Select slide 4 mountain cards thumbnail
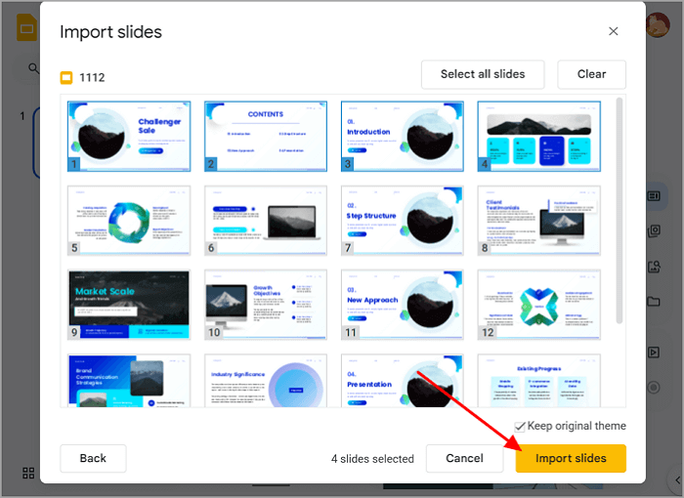Screen dimensions: 684x498 coord(539,137)
